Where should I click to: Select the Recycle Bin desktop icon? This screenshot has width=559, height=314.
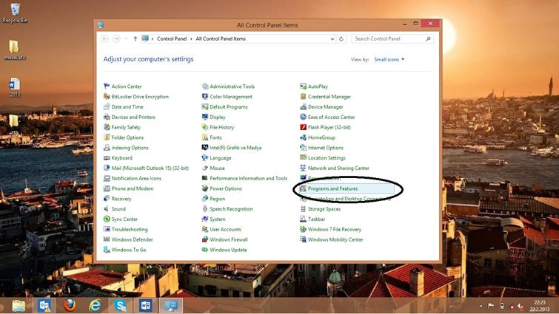tap(15, 13)
